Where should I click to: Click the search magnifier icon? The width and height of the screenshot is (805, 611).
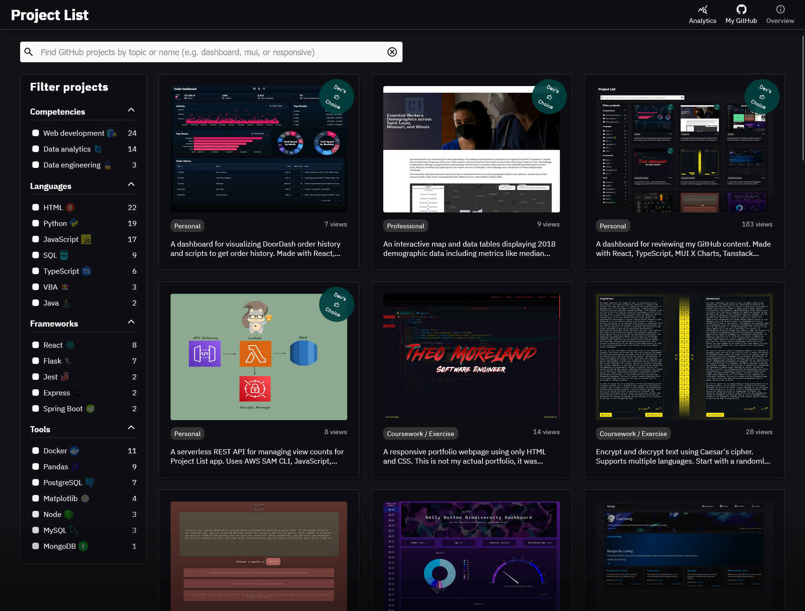29,52
